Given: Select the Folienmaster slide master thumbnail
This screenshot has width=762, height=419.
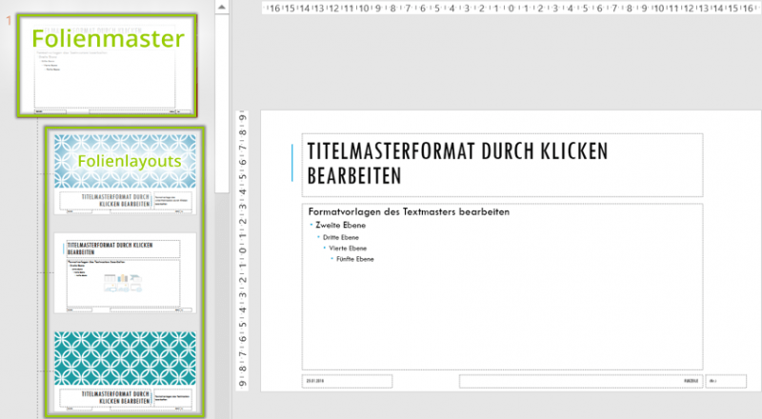Looking at the screenshot, I should pos(107,66).
